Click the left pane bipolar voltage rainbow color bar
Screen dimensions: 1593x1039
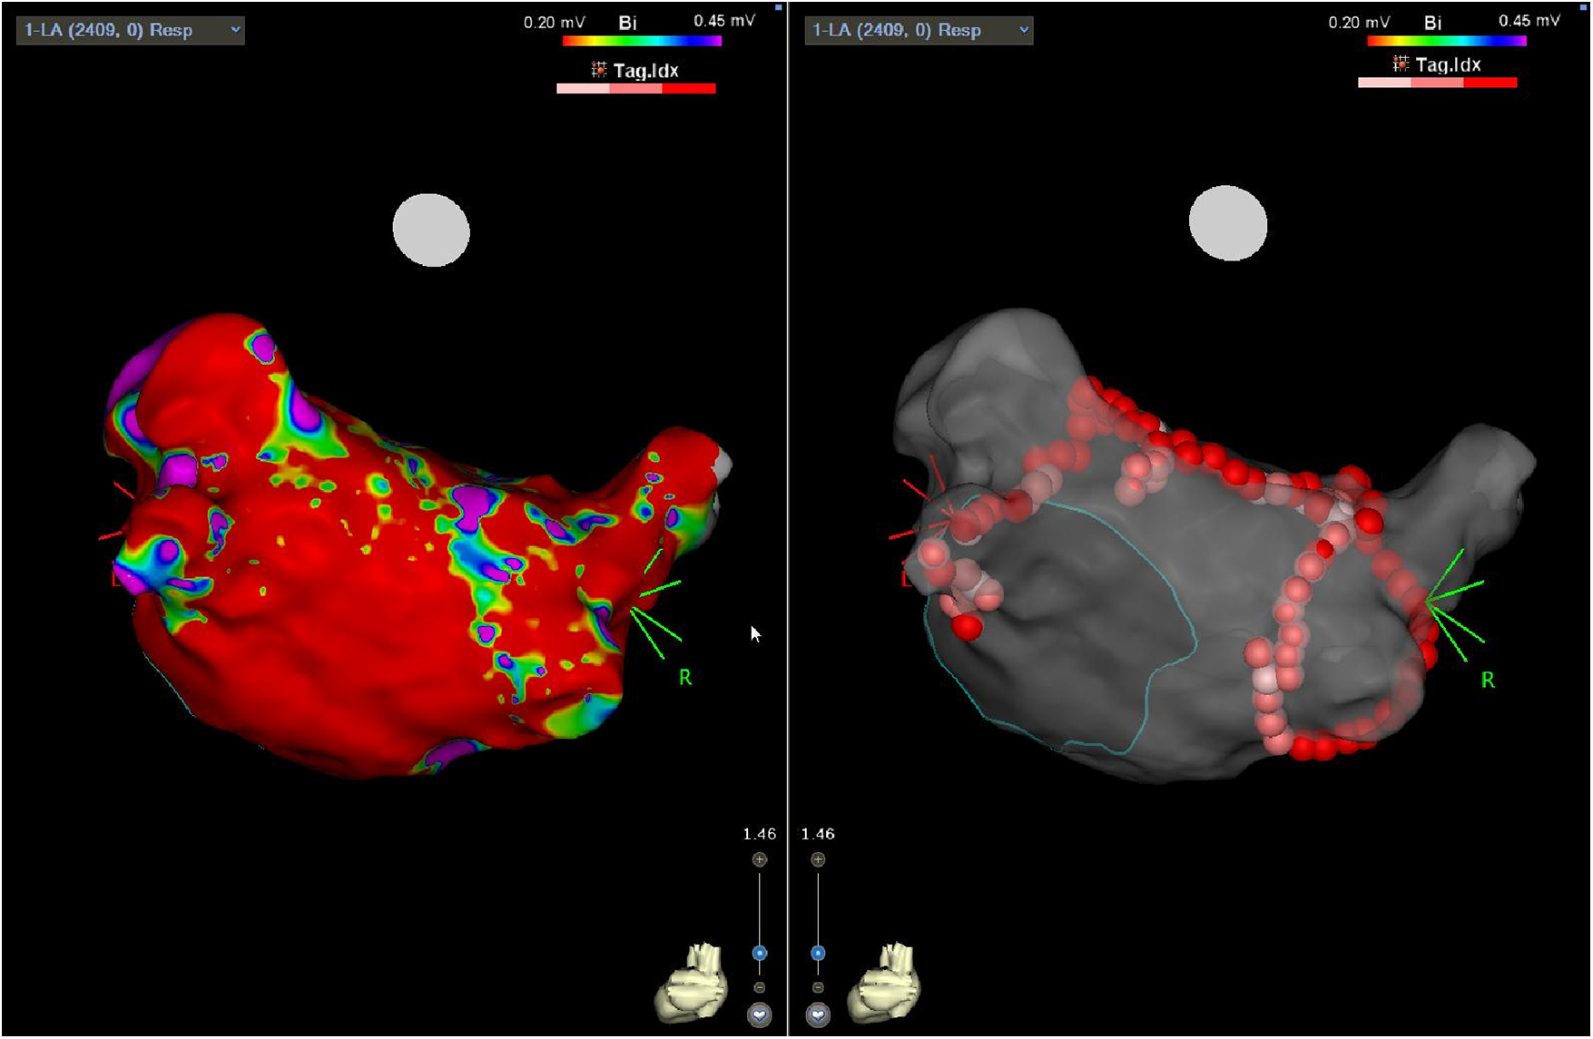642,41
